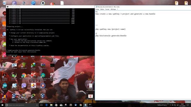This screenshot has width=191, height=107.
Task: Open the Format menu in Notepad
Action: [x=107, y=9]
